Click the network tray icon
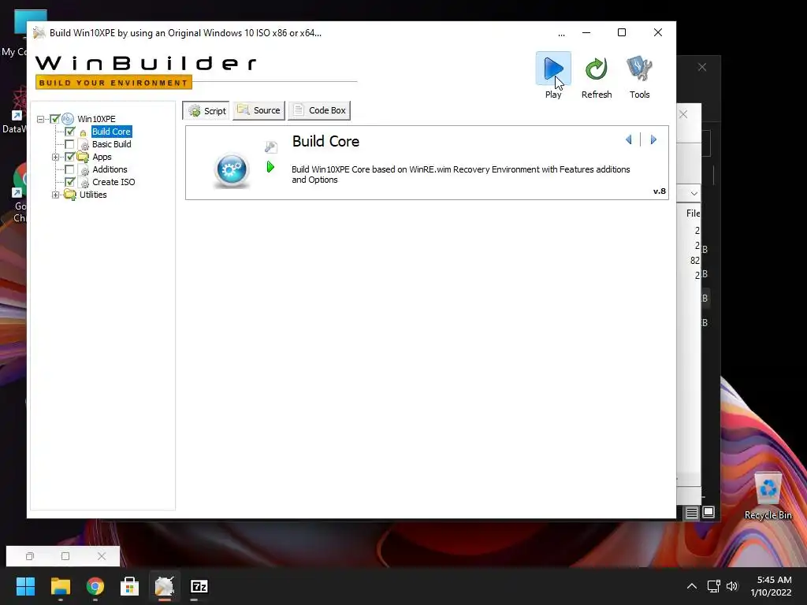This screenshot has height=605, width=807. (x=713, y=586)
